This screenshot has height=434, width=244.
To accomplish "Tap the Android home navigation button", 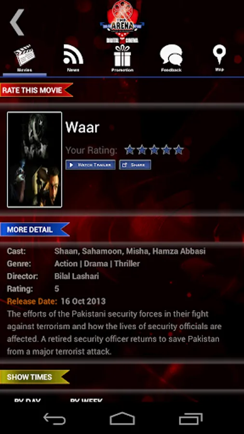I will (x=122, y=419).
